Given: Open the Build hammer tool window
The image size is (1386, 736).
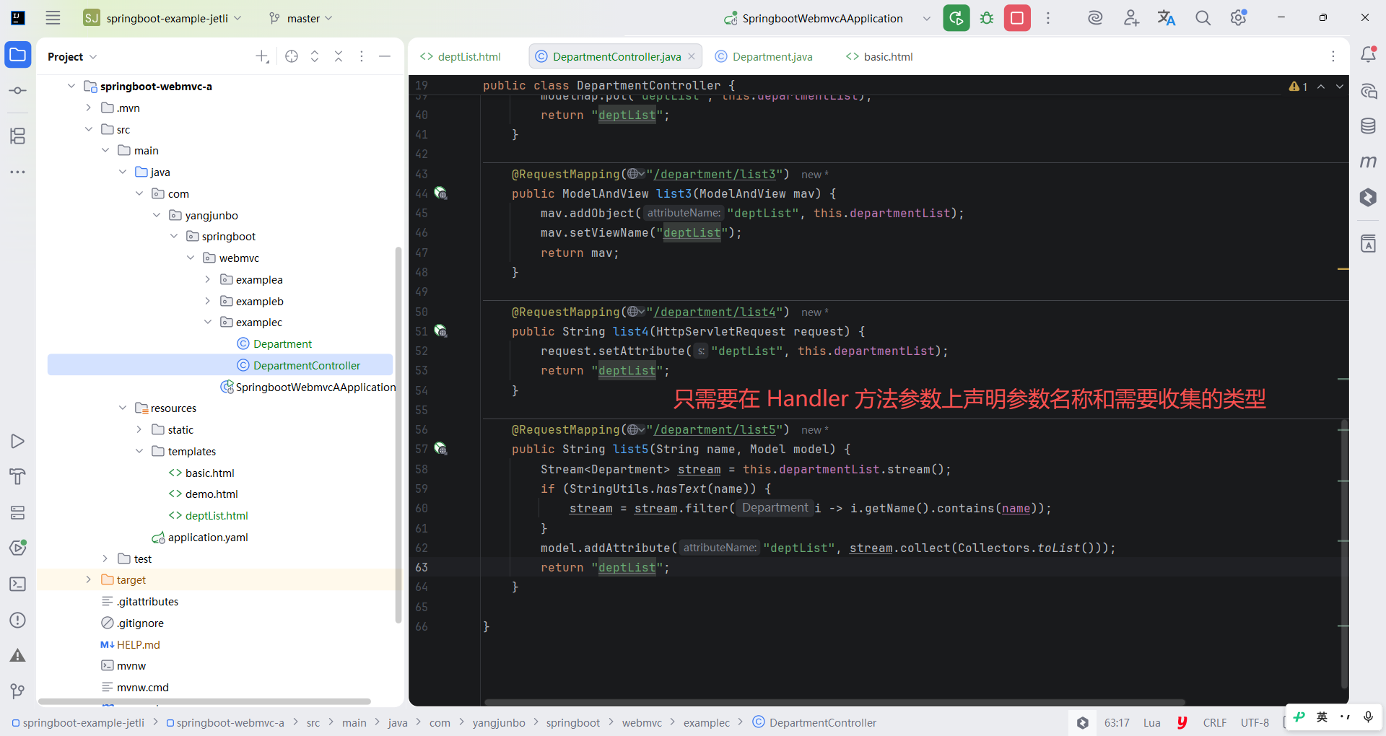Looking at the screenshot, I should (18, 476).
